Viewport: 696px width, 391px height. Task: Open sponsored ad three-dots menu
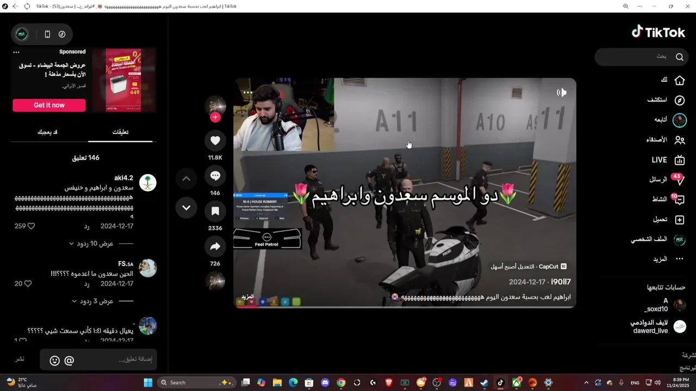16,52
